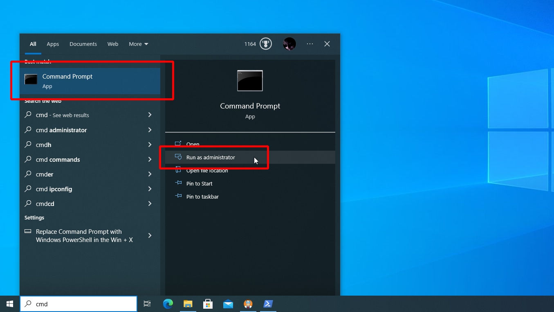
Task: Open the Windows Start button
Action: click(x=10, y=304)
